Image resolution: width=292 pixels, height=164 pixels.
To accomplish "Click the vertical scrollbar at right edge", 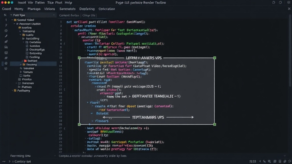I will click(290, 50).
